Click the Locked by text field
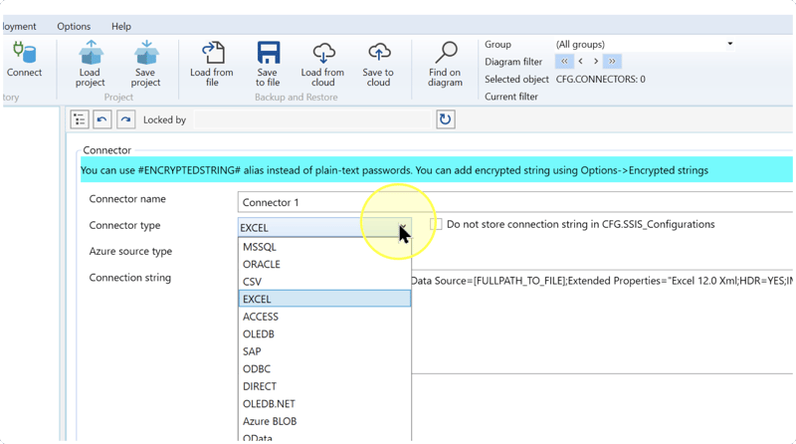The width and height of the screenshot is (796, 444). (312, 119)
